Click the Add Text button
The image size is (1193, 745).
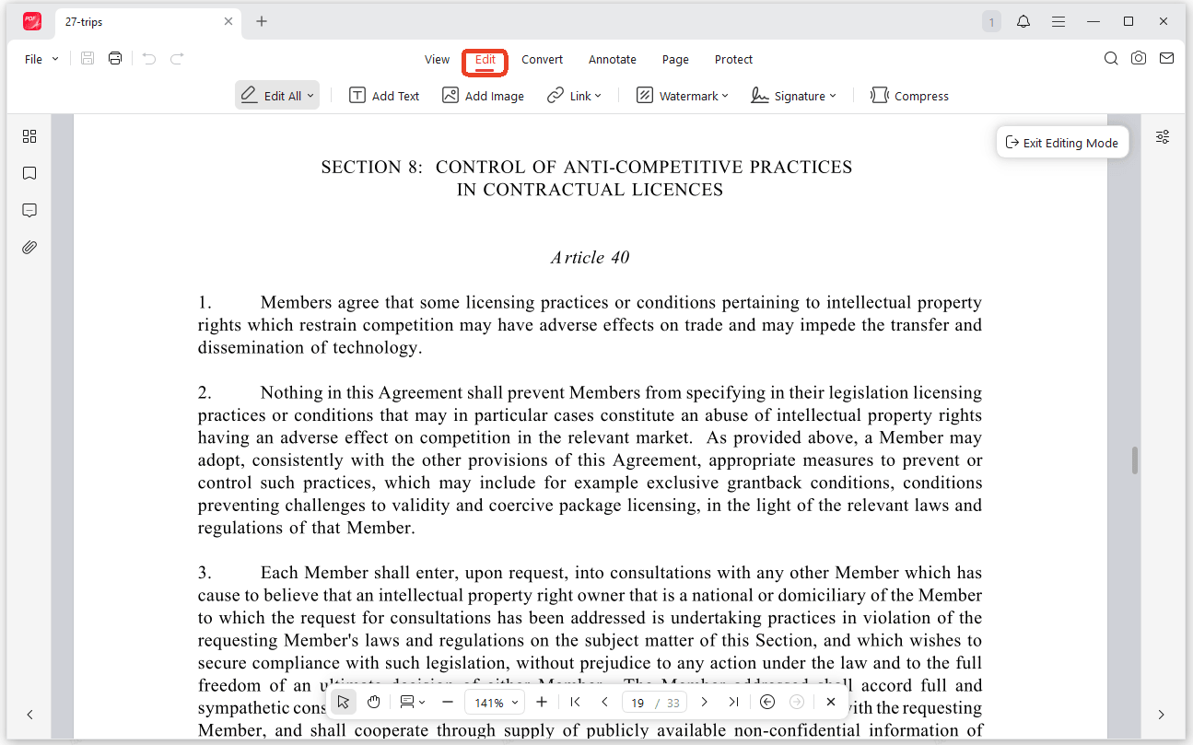(384, 96)
